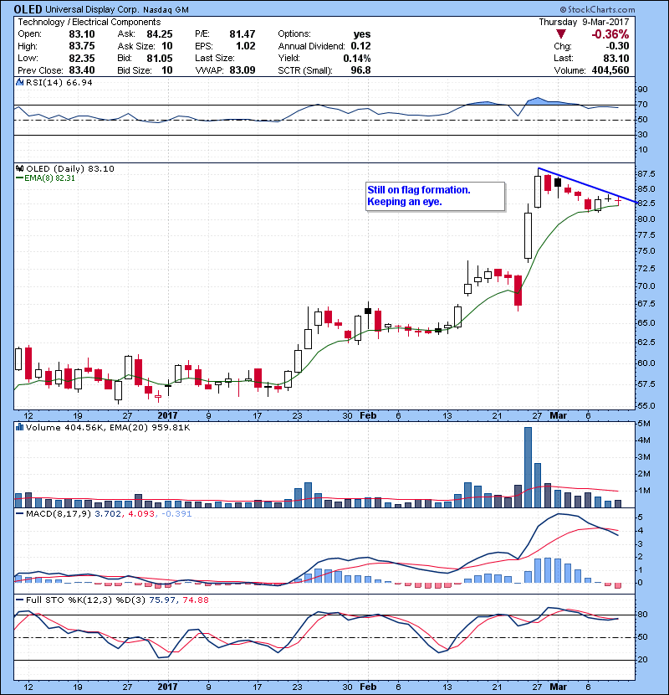Click the 'Still on flag formation' annotation box
This screenshot has width=669, height=695.
click(x=435, y=196)
